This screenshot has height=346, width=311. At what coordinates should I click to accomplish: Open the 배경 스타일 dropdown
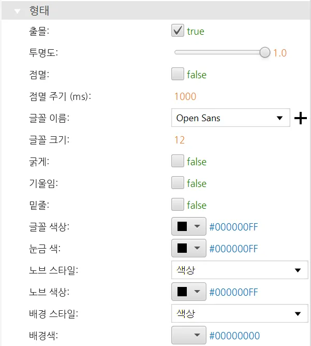click(x=239, y=314)
